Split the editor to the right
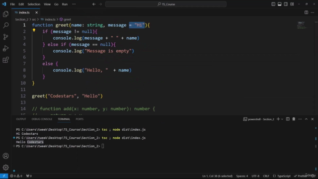318x179 pixels. [x=306, y=12]
